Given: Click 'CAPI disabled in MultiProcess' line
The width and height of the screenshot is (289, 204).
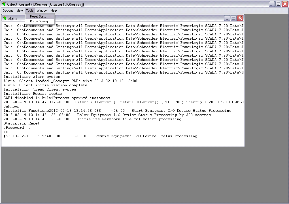Looking at the screenshot, I should click(x=58, y=98).
